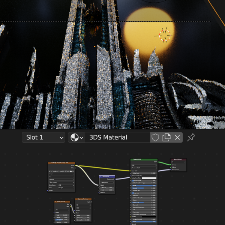Toggle fake user icon for image datablock
Screen dimensions: 225x225
click(66, 171)
